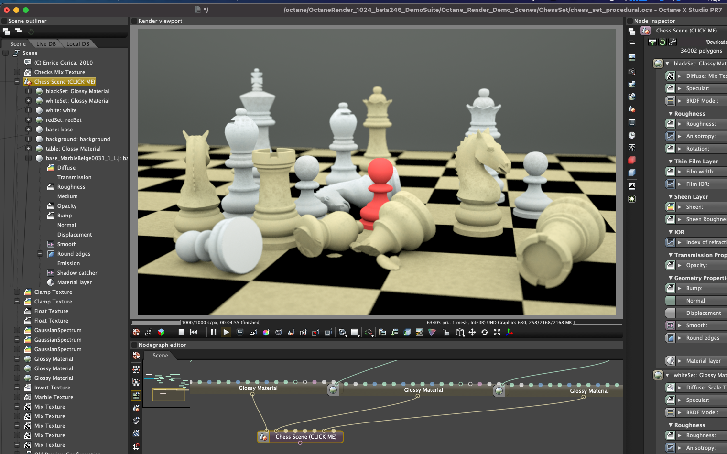Click the stop render button
Image resolution: width=727 pixels, height=454 pixels.
pos(181,332)
